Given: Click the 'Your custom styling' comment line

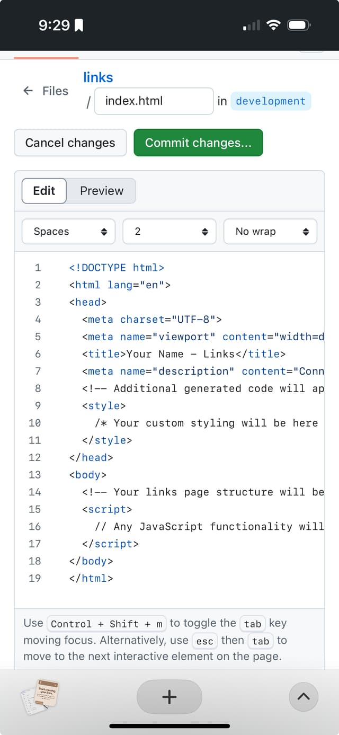Looking at the screenshot, I should click(x=207, y=423).
